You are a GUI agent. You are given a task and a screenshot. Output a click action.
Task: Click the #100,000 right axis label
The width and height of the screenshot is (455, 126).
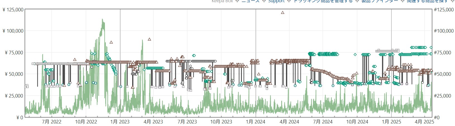444,31
